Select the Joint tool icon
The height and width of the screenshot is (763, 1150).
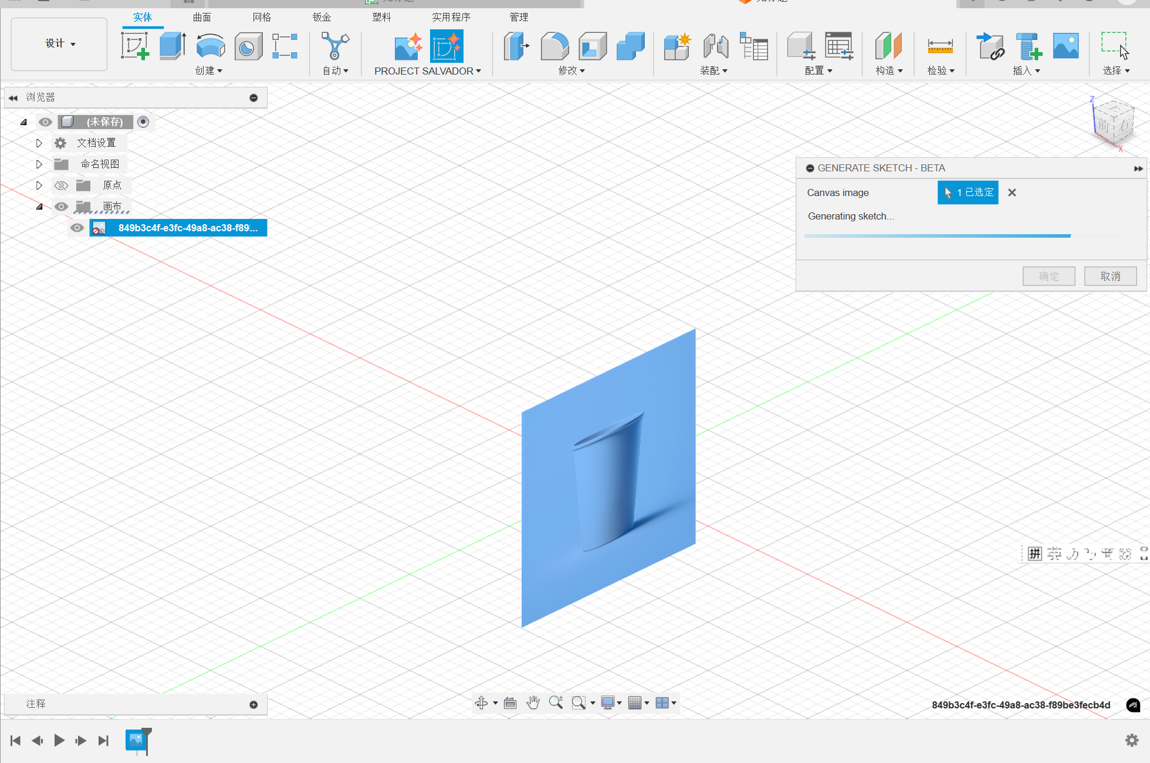(716, 46)
